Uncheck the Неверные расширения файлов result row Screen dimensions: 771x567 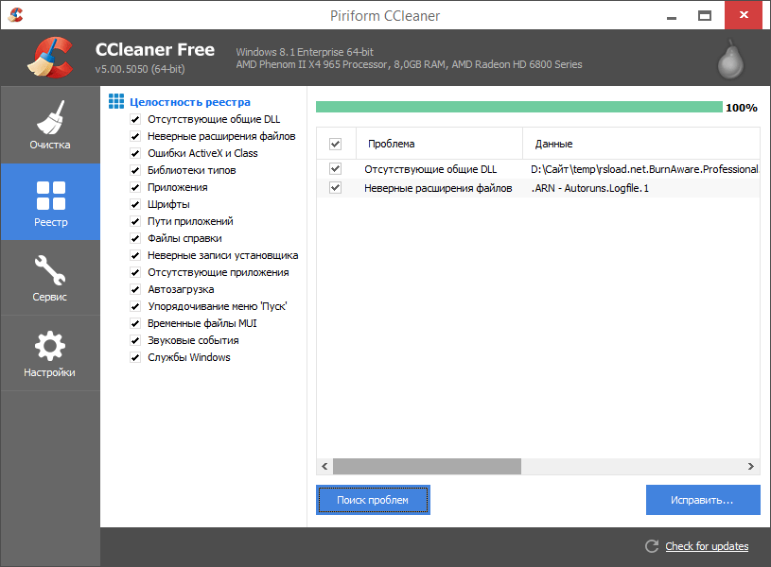tap(335, 188)
